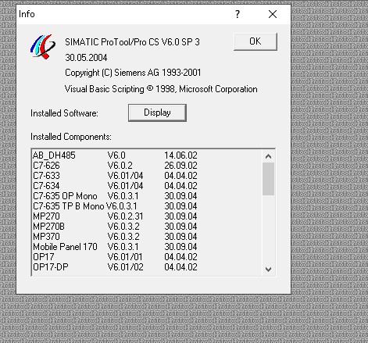Screen dimensions: 368x343
Task: Click date 26.09.02 in the list
Action: pos(180,166)
